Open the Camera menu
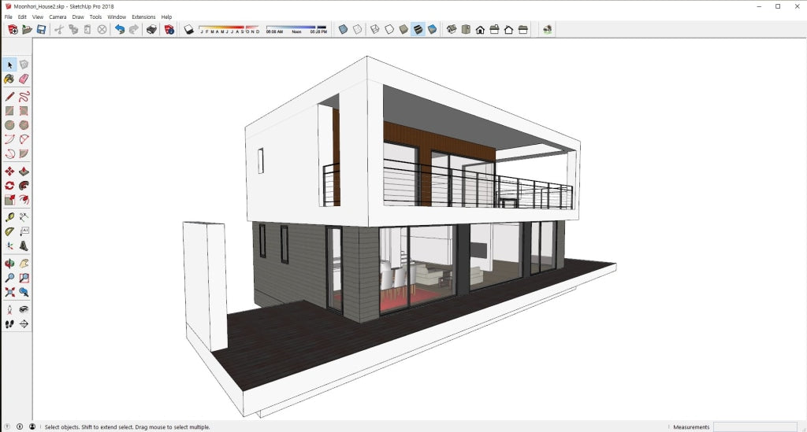 pos(58,17)
